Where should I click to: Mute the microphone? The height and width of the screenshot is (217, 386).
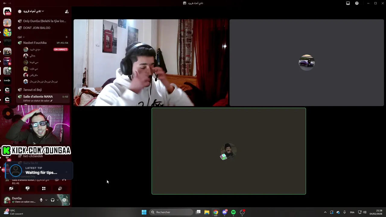41,200
